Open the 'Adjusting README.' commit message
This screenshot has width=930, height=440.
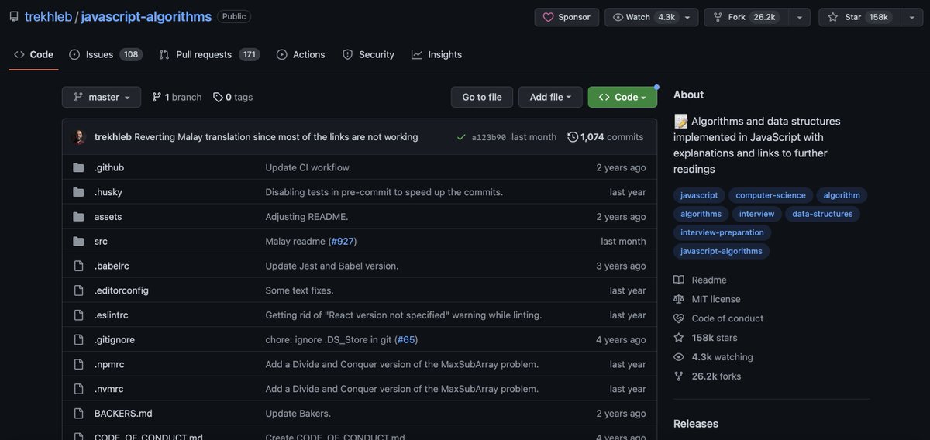point(307,217)
